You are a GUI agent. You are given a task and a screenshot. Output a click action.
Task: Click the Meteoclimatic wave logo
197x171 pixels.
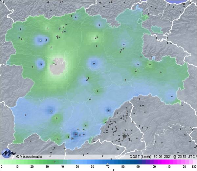tap(8, 153)
